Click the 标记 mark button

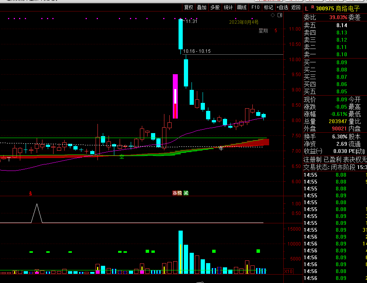coord(268,8)
